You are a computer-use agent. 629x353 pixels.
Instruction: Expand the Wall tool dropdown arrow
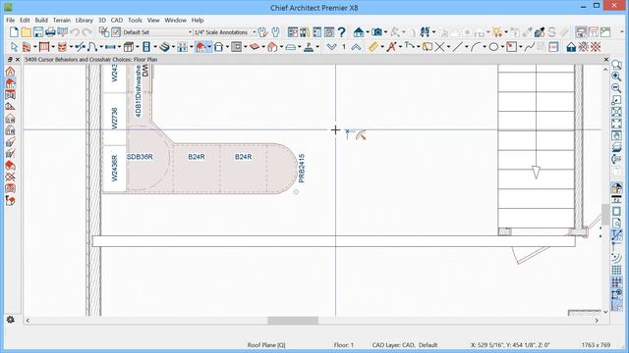coord(35,47)
